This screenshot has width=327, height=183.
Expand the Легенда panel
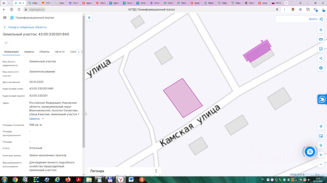(x=124, y=171)
